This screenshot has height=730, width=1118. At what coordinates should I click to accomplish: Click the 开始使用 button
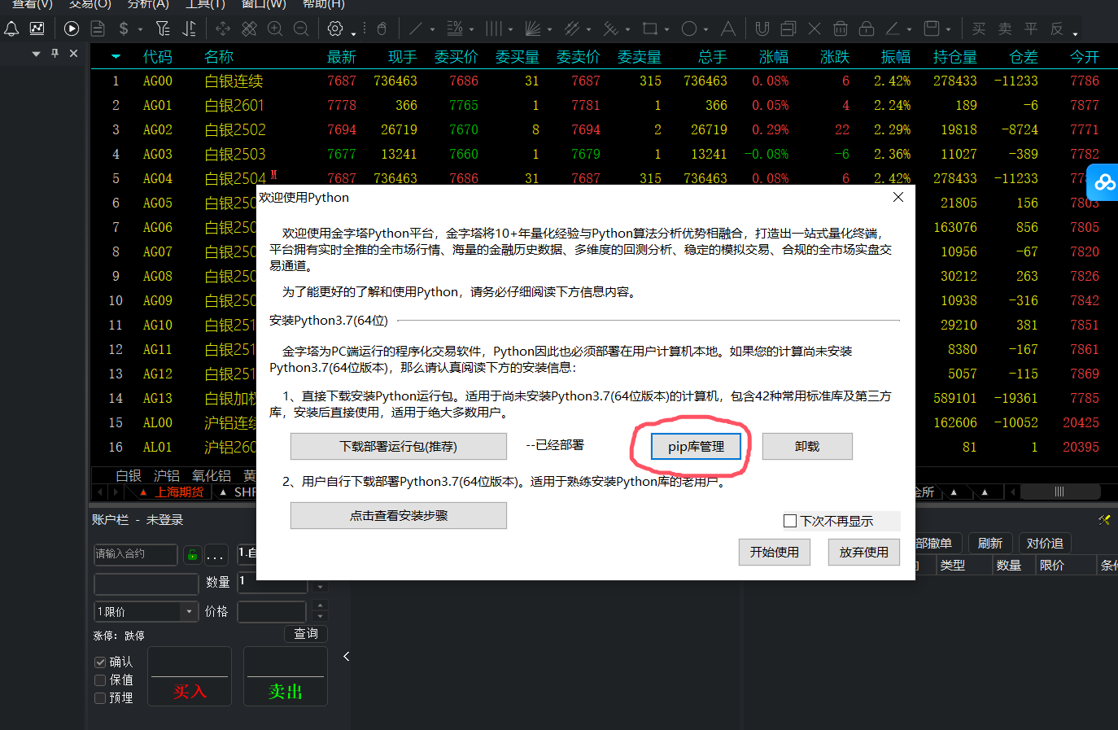pos(775,552)
